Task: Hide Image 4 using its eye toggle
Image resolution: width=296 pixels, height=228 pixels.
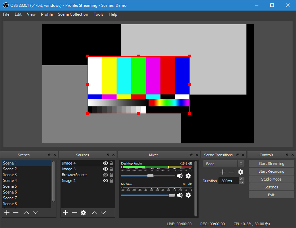Action: pos(106,163)
